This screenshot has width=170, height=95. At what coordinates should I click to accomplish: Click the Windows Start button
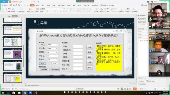point(3,93)
